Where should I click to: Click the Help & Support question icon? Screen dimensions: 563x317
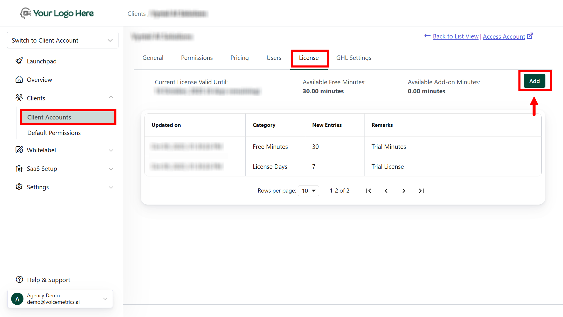(x=19, y=280)
